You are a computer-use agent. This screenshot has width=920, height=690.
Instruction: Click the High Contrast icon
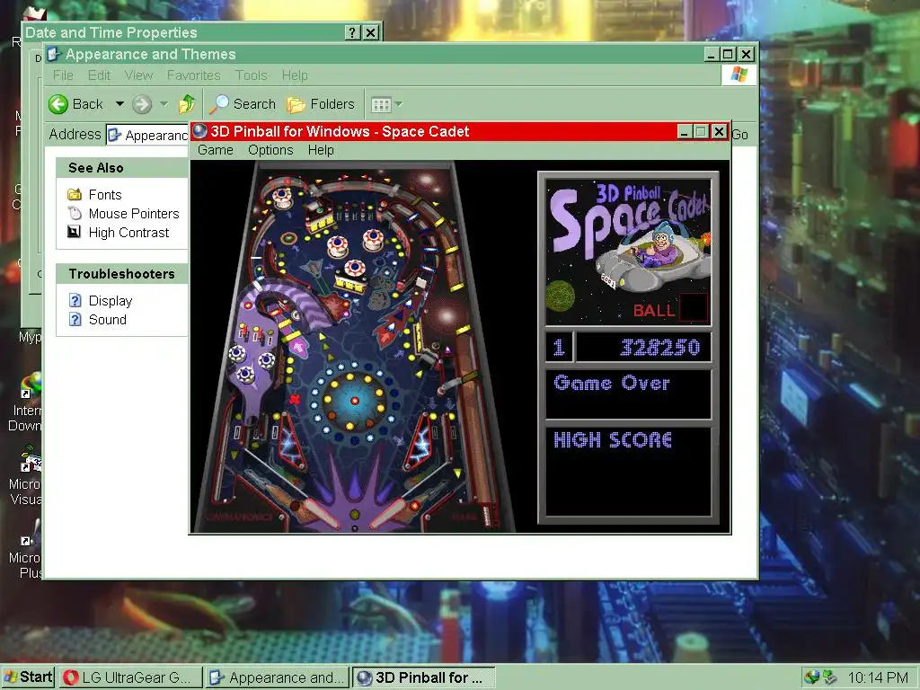pos(74,232)
